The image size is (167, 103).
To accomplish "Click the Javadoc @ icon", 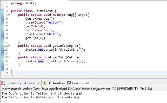I will [25, 83].
